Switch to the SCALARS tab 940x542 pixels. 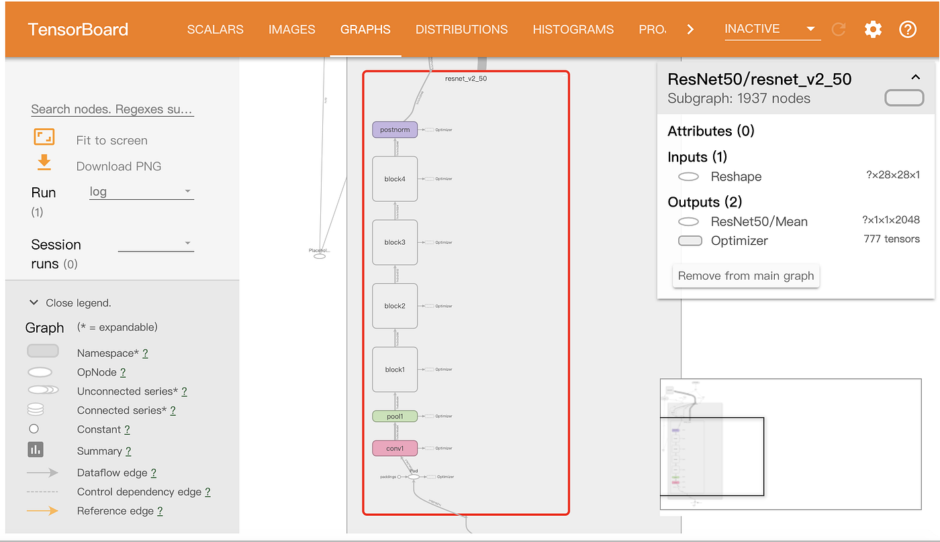click(215, 29)
